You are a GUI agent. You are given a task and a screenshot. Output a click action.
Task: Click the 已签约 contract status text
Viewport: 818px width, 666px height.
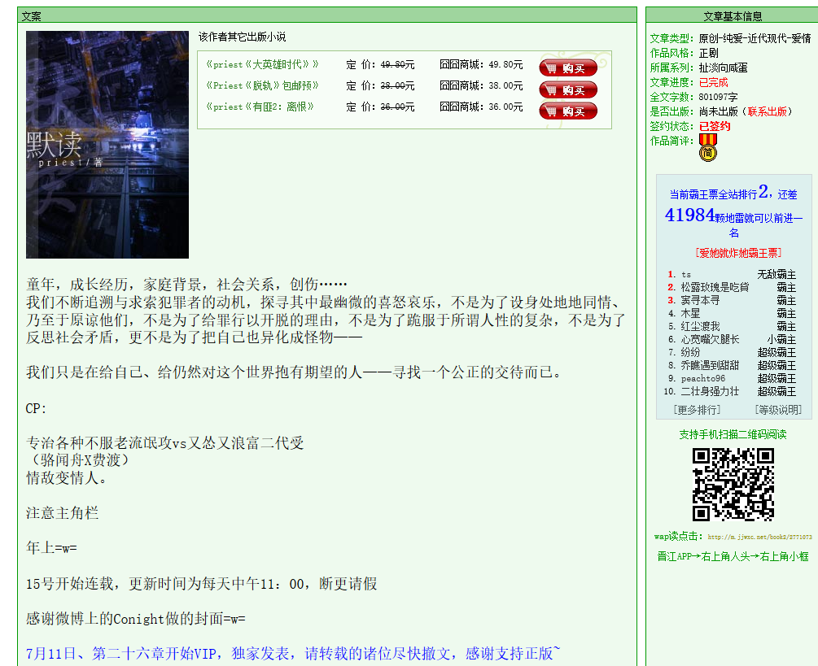coord(714,126)
